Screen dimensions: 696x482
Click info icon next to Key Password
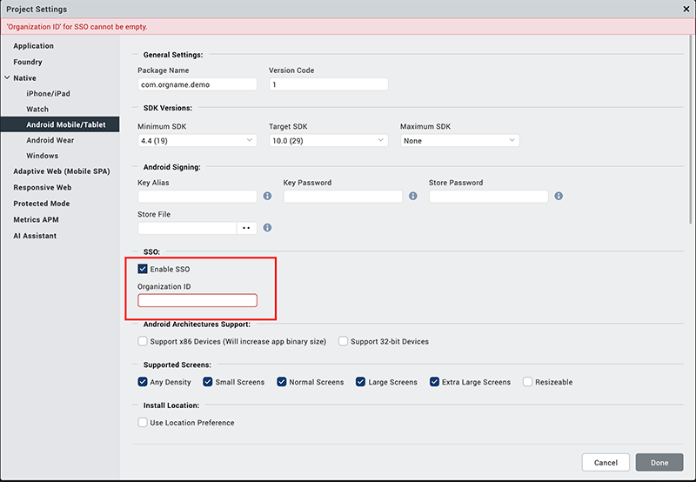click(x=412, y=197)
